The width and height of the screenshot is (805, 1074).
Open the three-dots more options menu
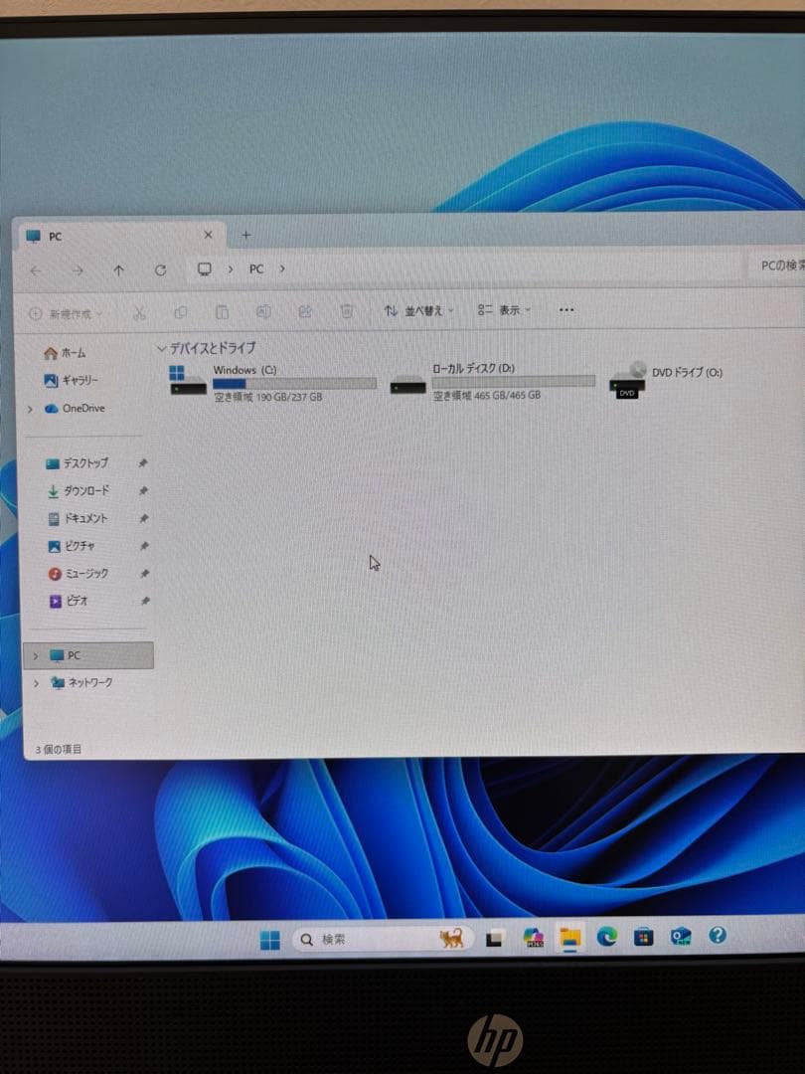pyautogui.click(x=566, y=309)
